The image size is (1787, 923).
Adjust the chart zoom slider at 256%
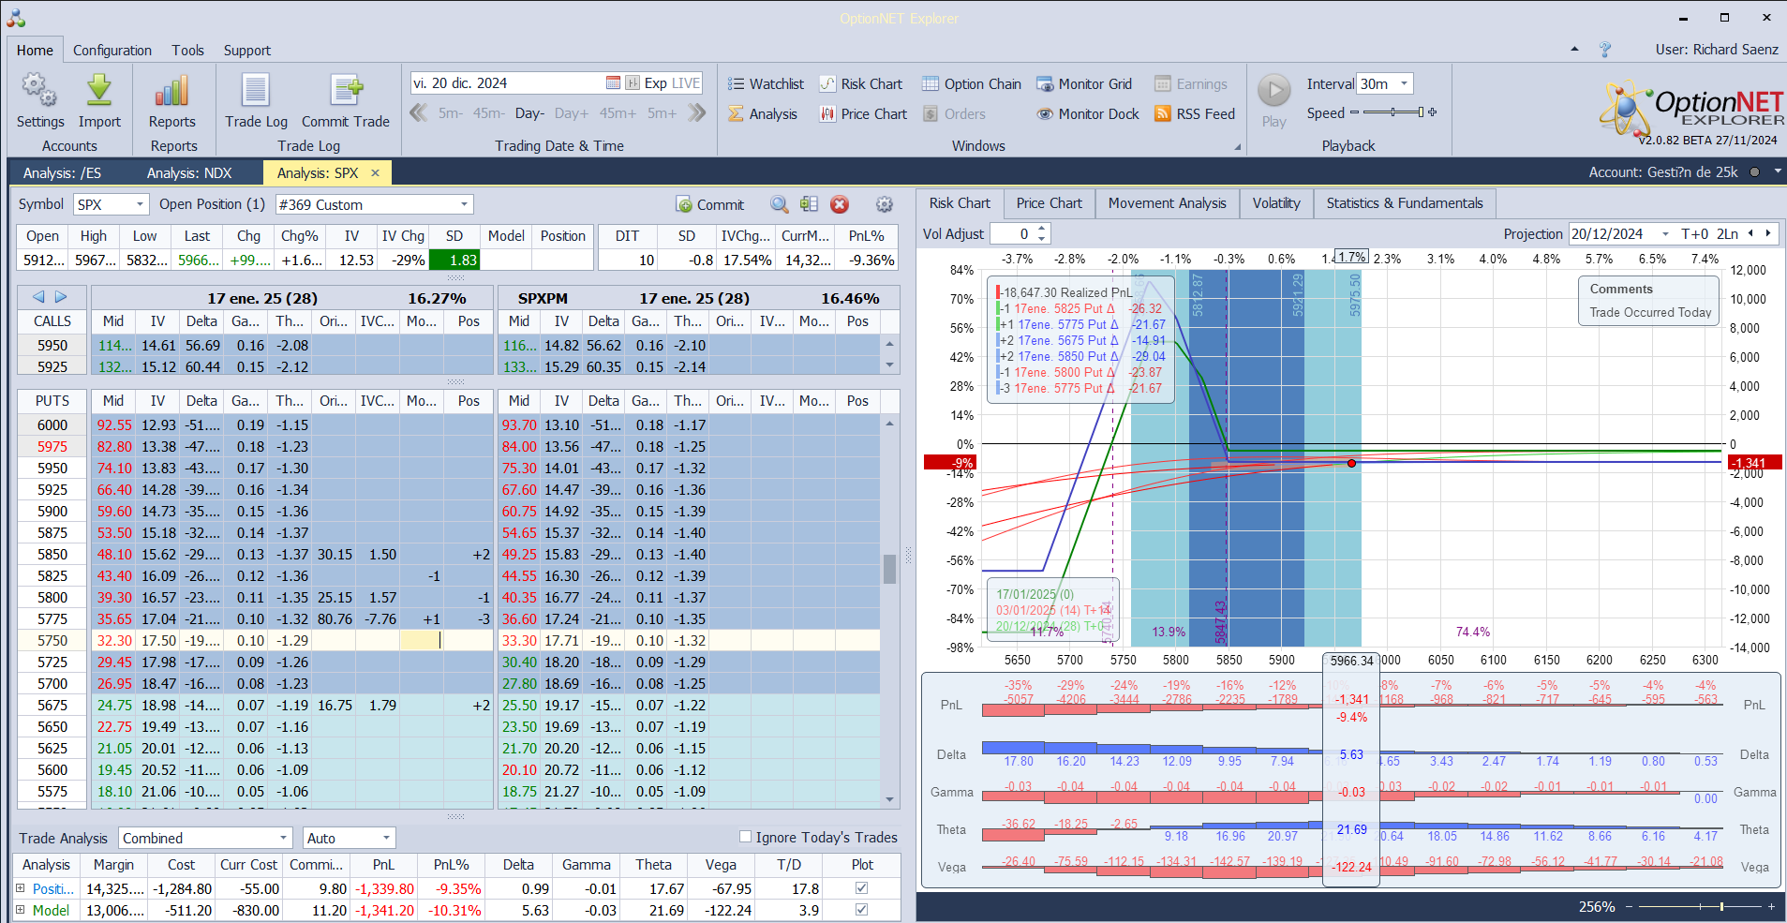[x=1702, y=906]
